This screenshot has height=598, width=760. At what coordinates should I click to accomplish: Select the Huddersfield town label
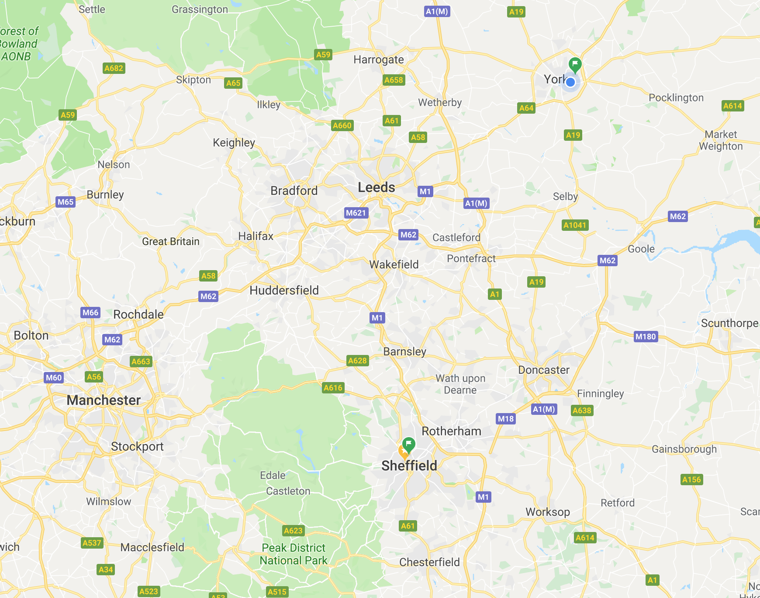pyautogui.click(x=284, y=290)
